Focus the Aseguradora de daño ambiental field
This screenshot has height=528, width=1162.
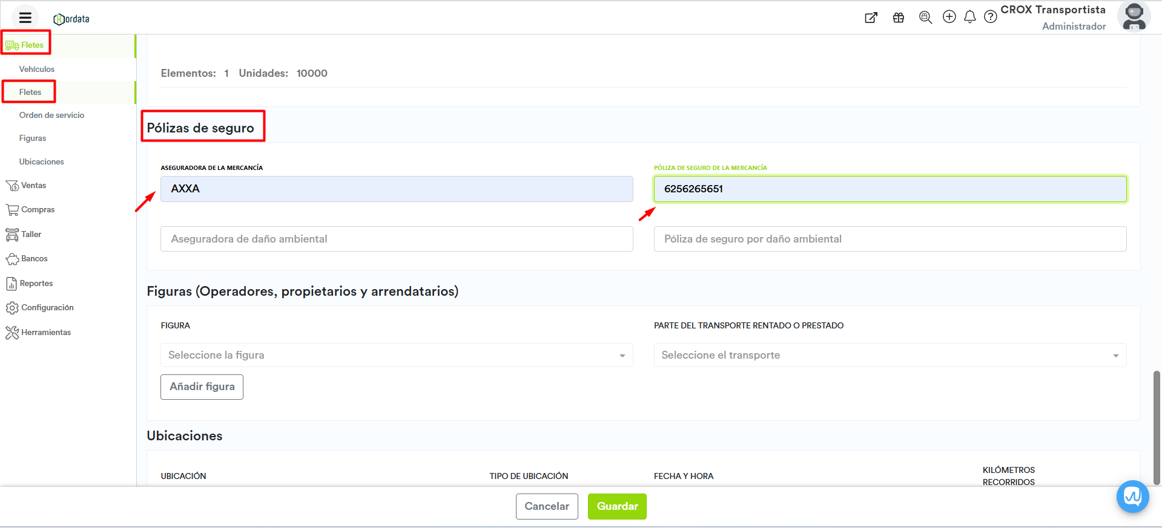point(396,239)
